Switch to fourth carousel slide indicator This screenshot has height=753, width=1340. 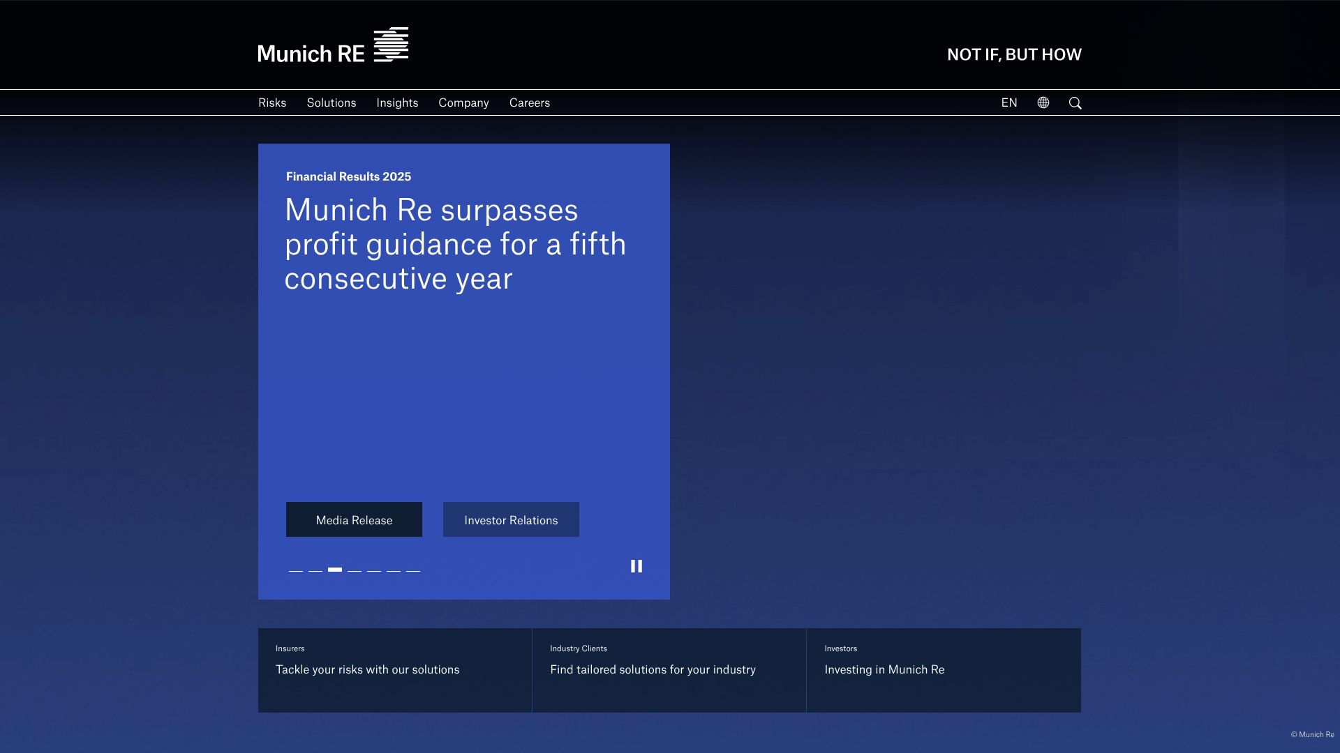(355, 570)
